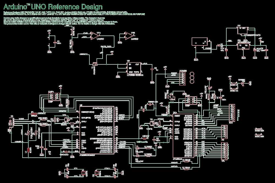Click the Y2 resonator beside the ATMEGA328
Viewport: 275px width, 183px height.
pyautogui.click(x=152, y=124)
